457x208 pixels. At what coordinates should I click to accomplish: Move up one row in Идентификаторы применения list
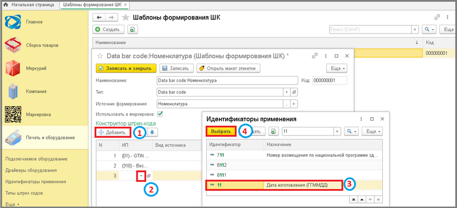click(362, 199)
